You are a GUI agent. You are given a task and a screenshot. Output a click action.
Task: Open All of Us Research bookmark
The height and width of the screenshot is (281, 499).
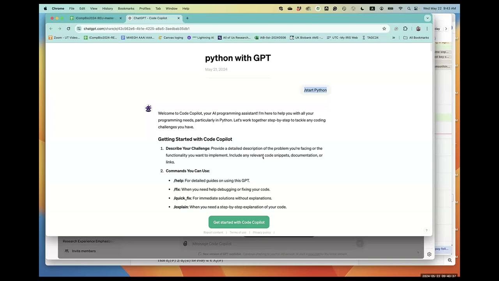[234, 38]
